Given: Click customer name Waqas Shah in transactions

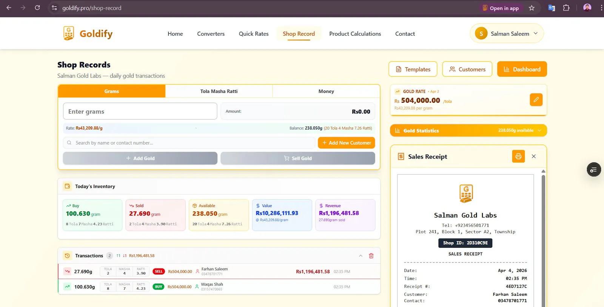Looking at the screenshot, I should [212, 284].
